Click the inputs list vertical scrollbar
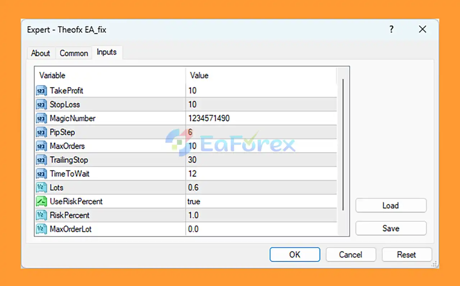 pos(343,144)
